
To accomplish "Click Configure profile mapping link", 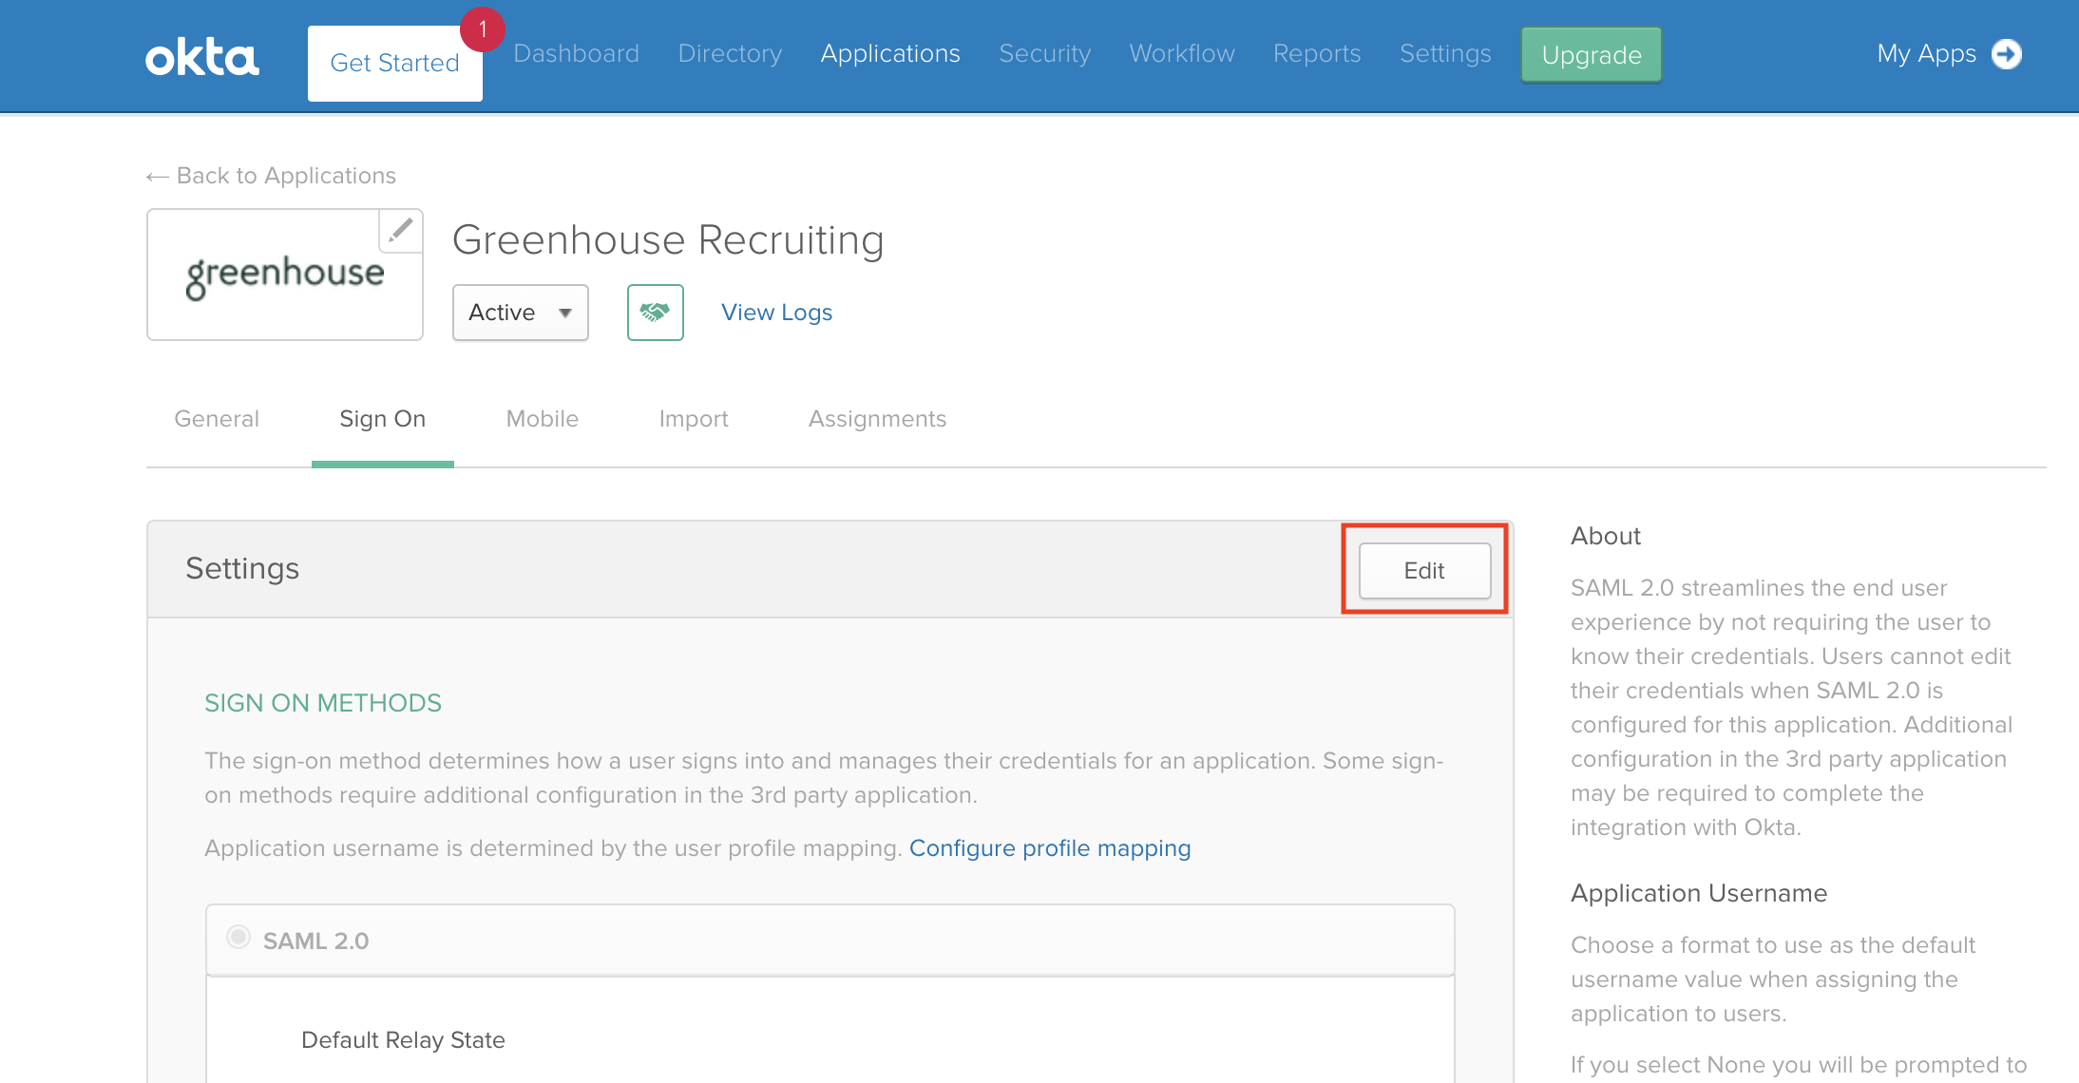I will coord(1049,848).
